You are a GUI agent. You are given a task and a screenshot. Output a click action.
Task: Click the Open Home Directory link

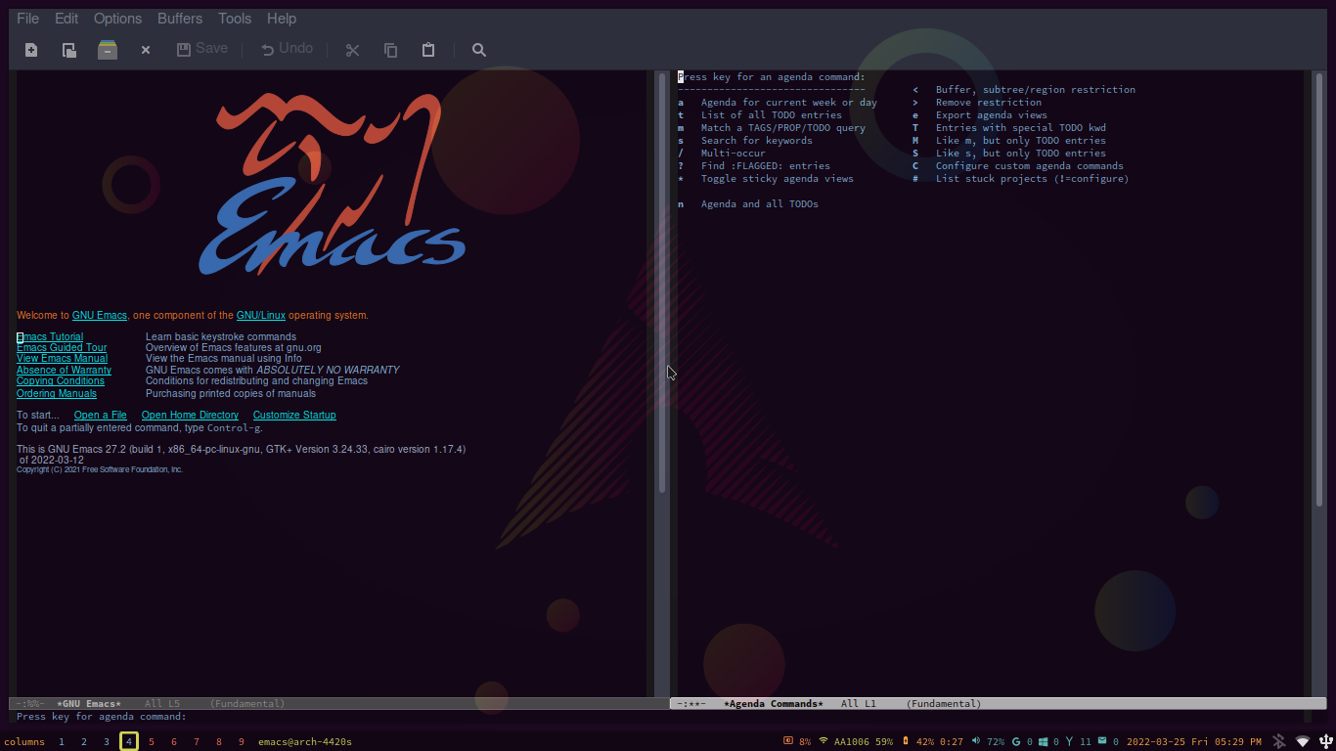coord(190,416)
